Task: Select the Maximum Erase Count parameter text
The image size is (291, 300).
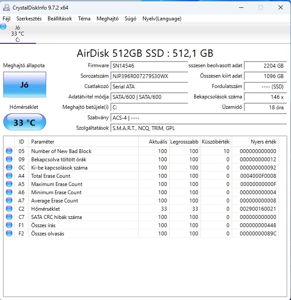Action: click(x=57, y=184)
